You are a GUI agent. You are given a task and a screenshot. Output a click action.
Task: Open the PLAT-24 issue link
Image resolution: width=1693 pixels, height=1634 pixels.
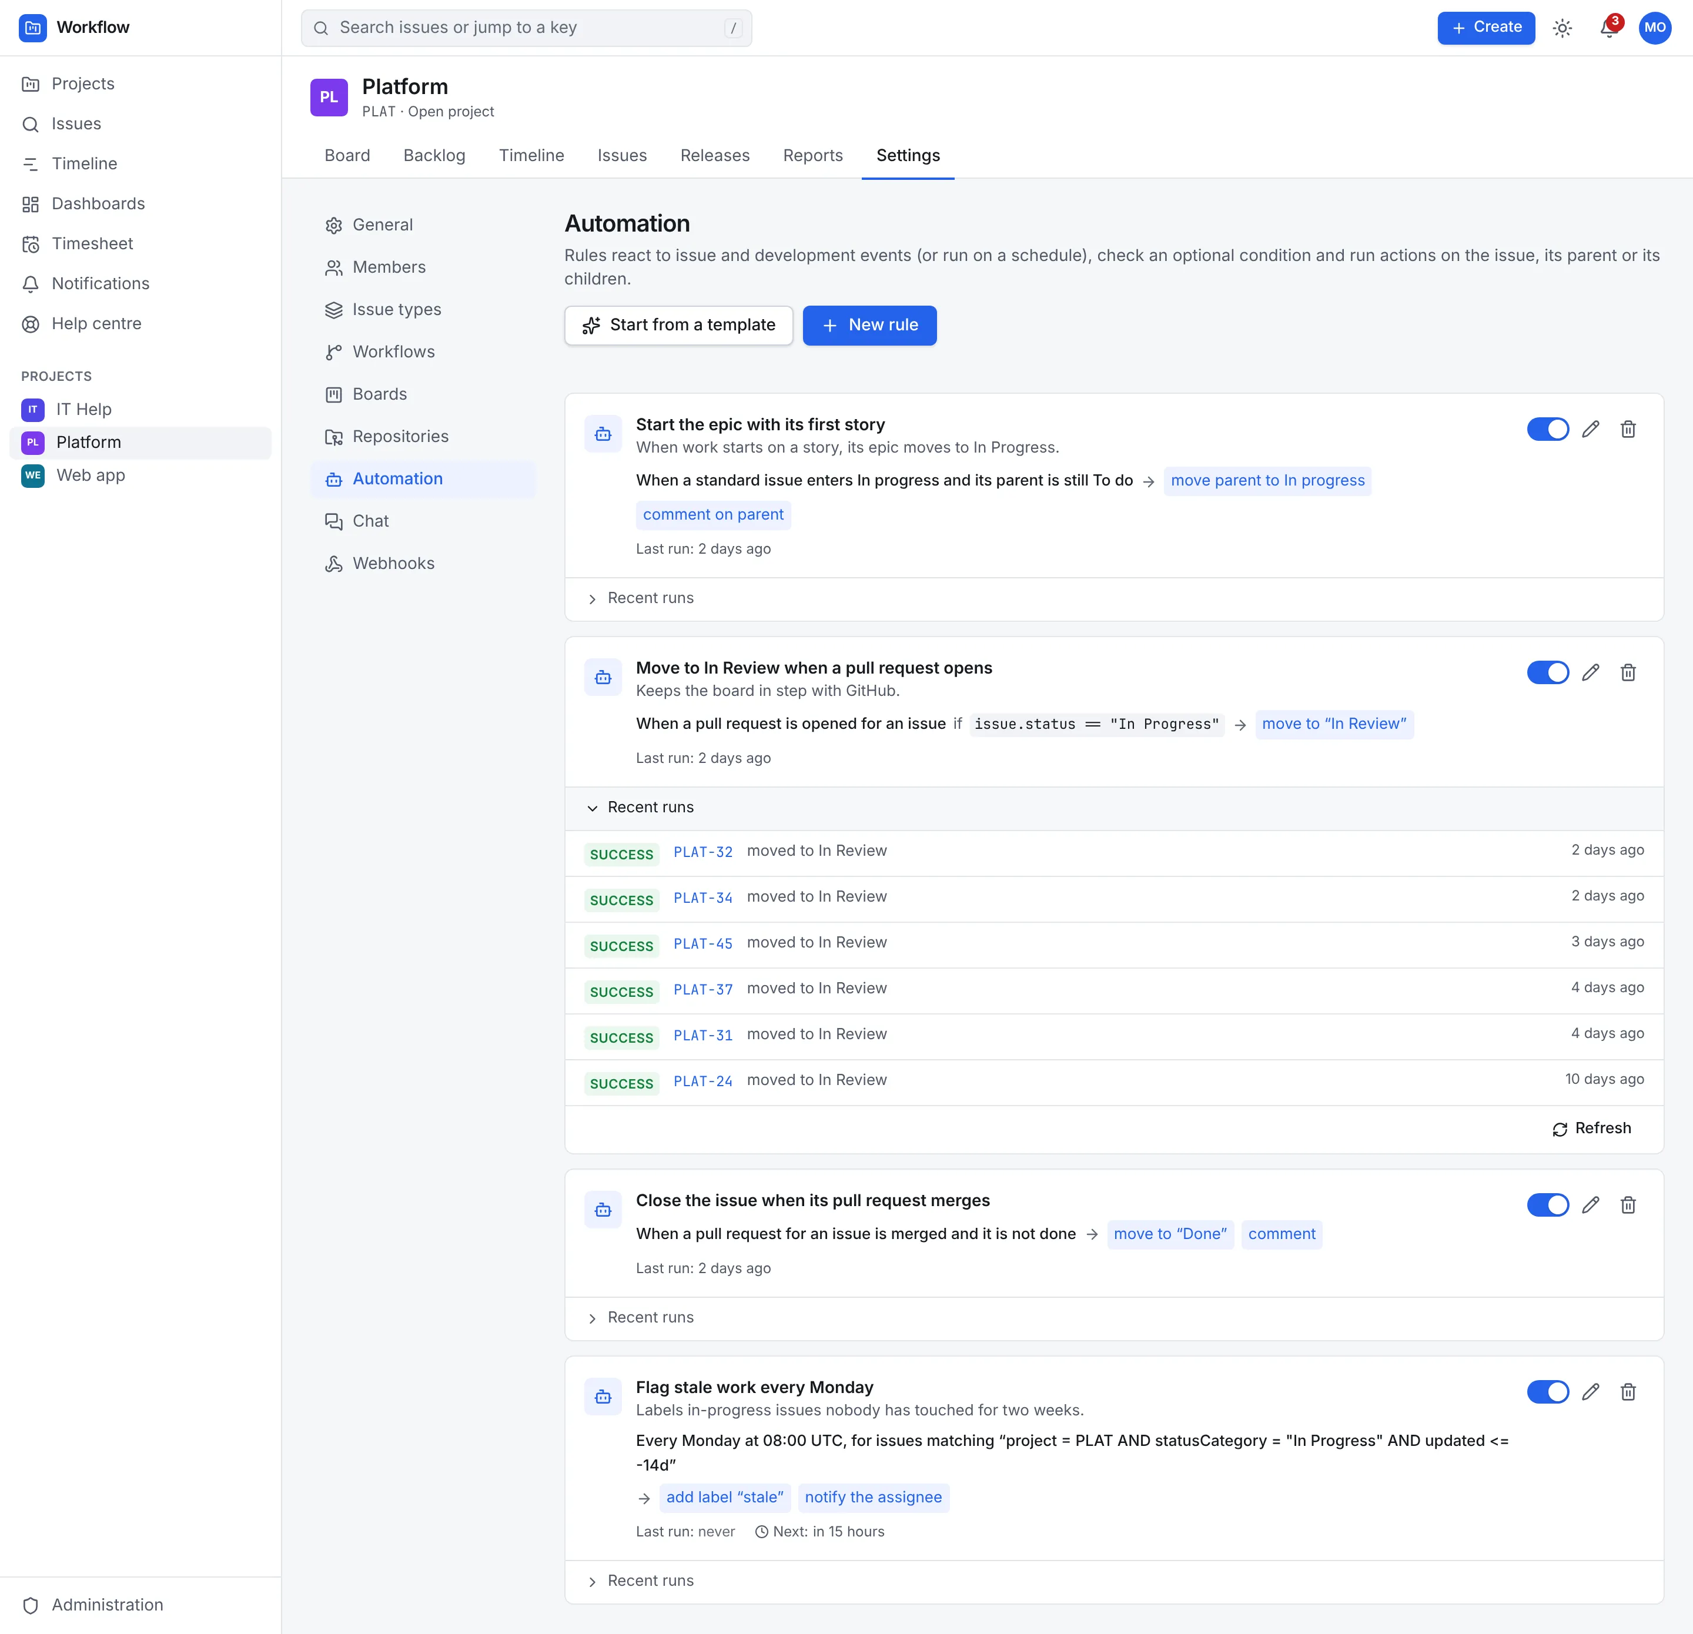[x=702, y=1081]
